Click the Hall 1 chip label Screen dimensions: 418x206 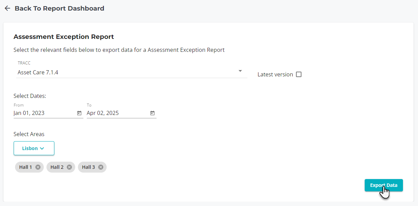[x=26, y=167]
